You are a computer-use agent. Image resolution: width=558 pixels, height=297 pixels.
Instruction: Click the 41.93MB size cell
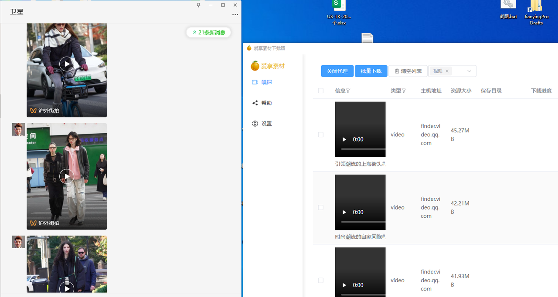[460, 280]
